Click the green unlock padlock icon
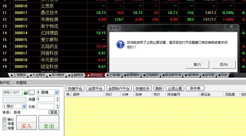 [26, 92]
